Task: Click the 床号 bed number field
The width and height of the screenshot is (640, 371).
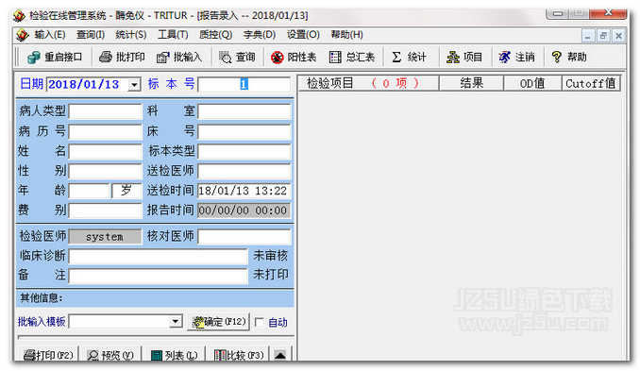Action: click(x=244, y=131)
